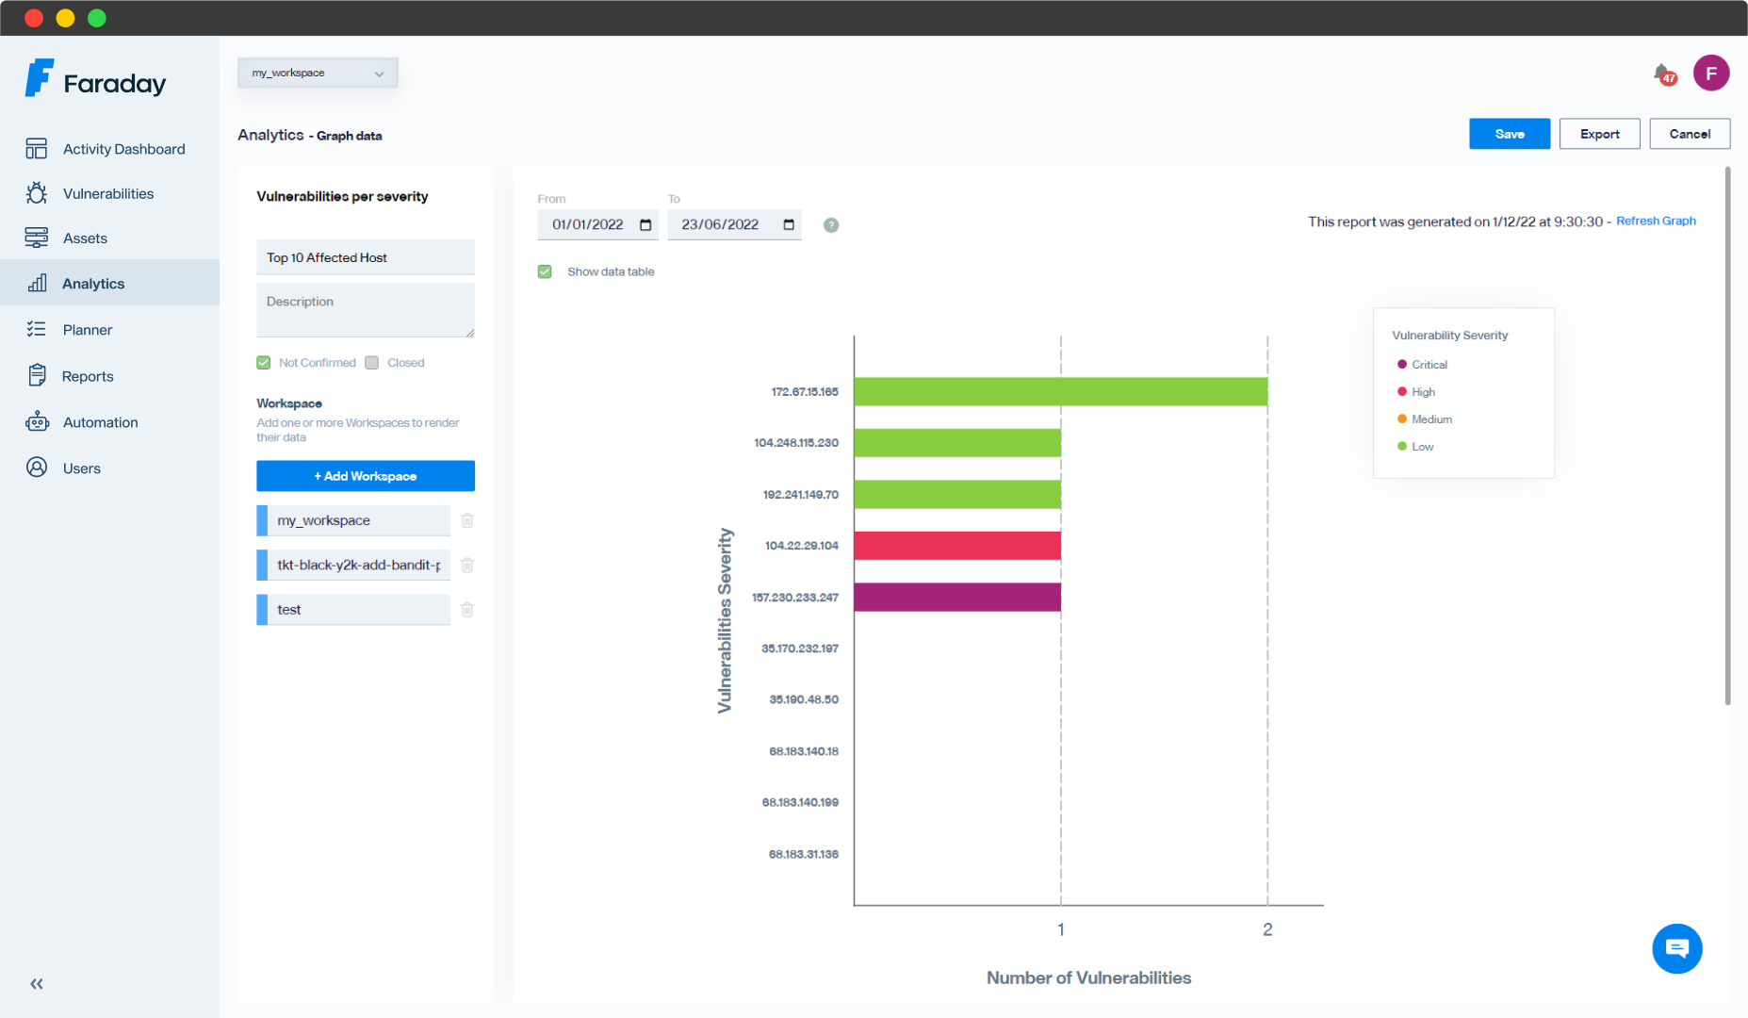Open the chat support bubble
This screenshot has width=1748, height=1018.
[1676, 948]
